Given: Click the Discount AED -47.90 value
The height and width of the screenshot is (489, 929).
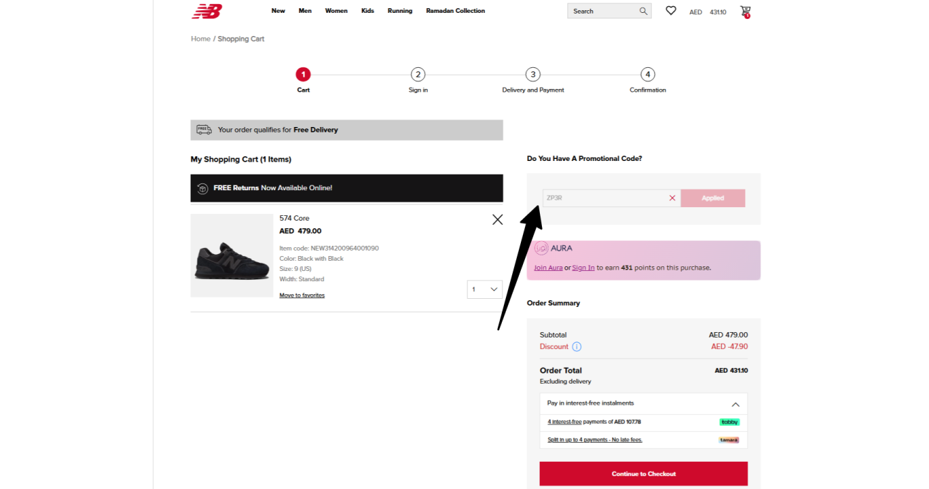Looking at the screenshot, I should tap(729, 346).
